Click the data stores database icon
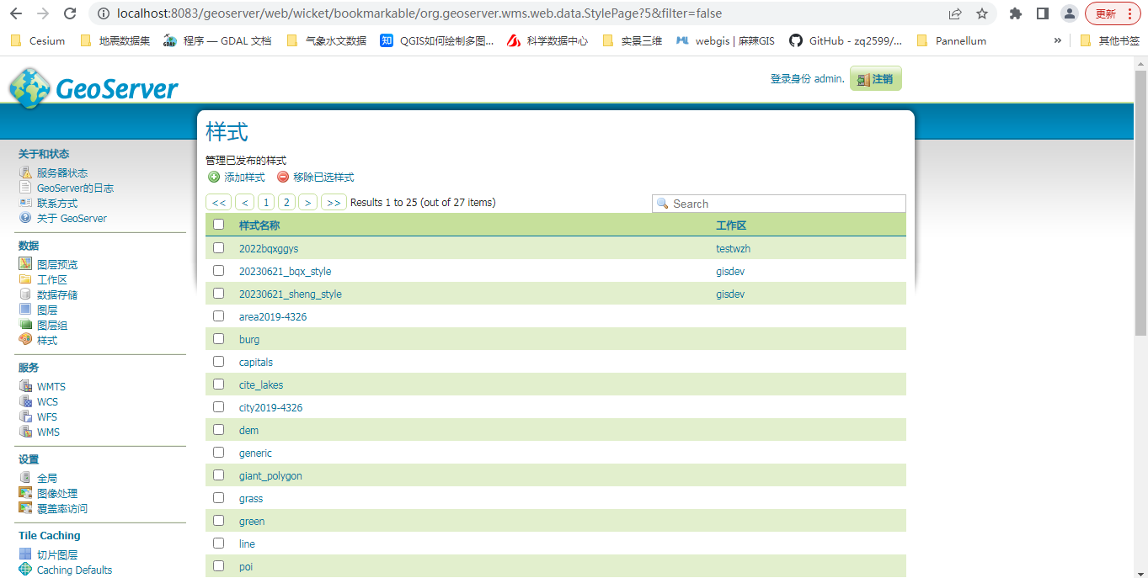The width and height of the screenshot is (1148, 578). click(x=25, y=294)
